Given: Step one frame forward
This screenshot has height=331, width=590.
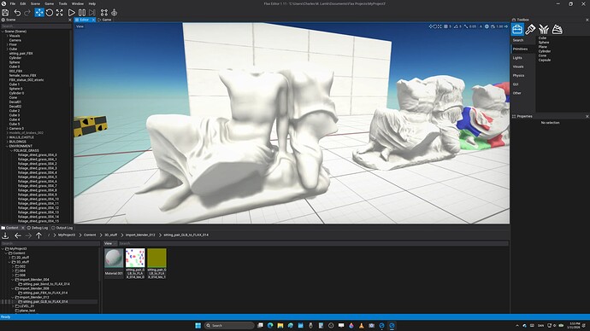Looking at the screenshot, I should [92, 13].
